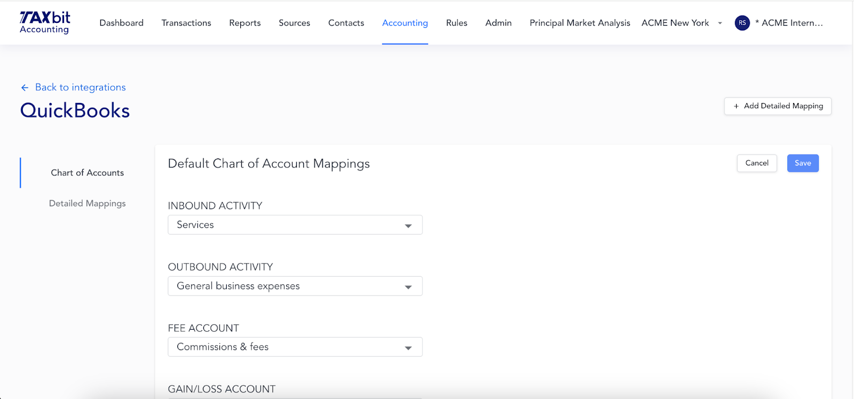The height and width of the screenshot is (399, 854).
Task: Open the Admin tab
Action: coord(498,23)
